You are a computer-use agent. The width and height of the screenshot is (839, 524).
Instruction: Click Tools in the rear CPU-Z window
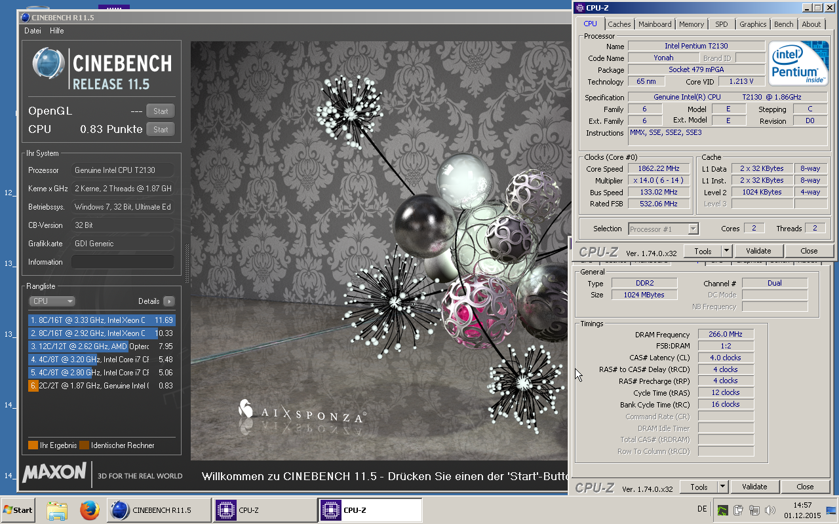[x=699, y=487]
